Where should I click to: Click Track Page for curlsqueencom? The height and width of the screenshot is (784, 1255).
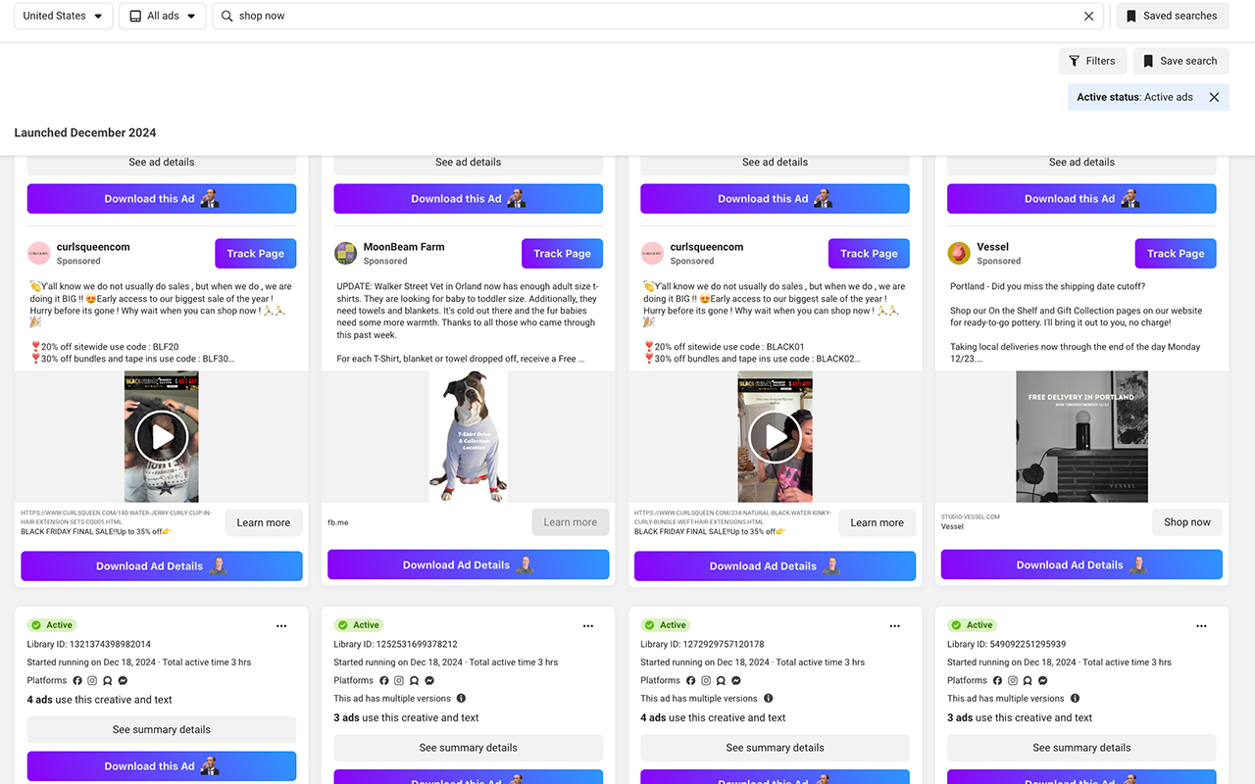255,253
